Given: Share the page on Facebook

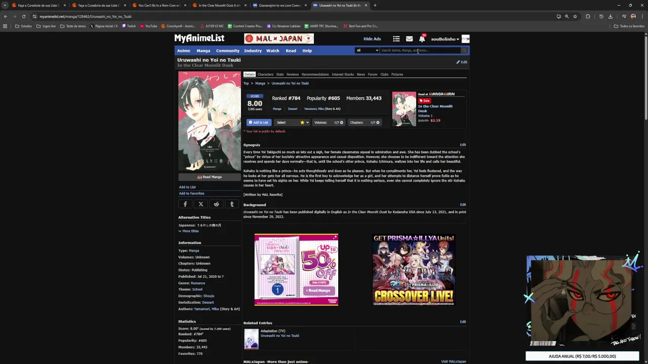Looking at the screenshot, I should 185,204.
